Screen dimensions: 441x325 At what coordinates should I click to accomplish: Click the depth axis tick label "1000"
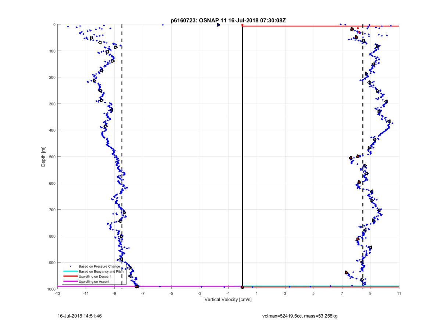(51, 289)
